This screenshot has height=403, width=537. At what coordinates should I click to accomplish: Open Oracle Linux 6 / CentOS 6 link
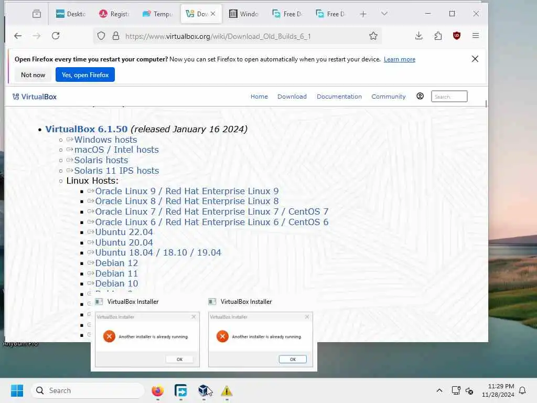tap(212, 222)
